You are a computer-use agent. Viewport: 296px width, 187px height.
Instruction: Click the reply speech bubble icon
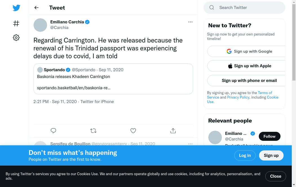(x=53, y=131)
